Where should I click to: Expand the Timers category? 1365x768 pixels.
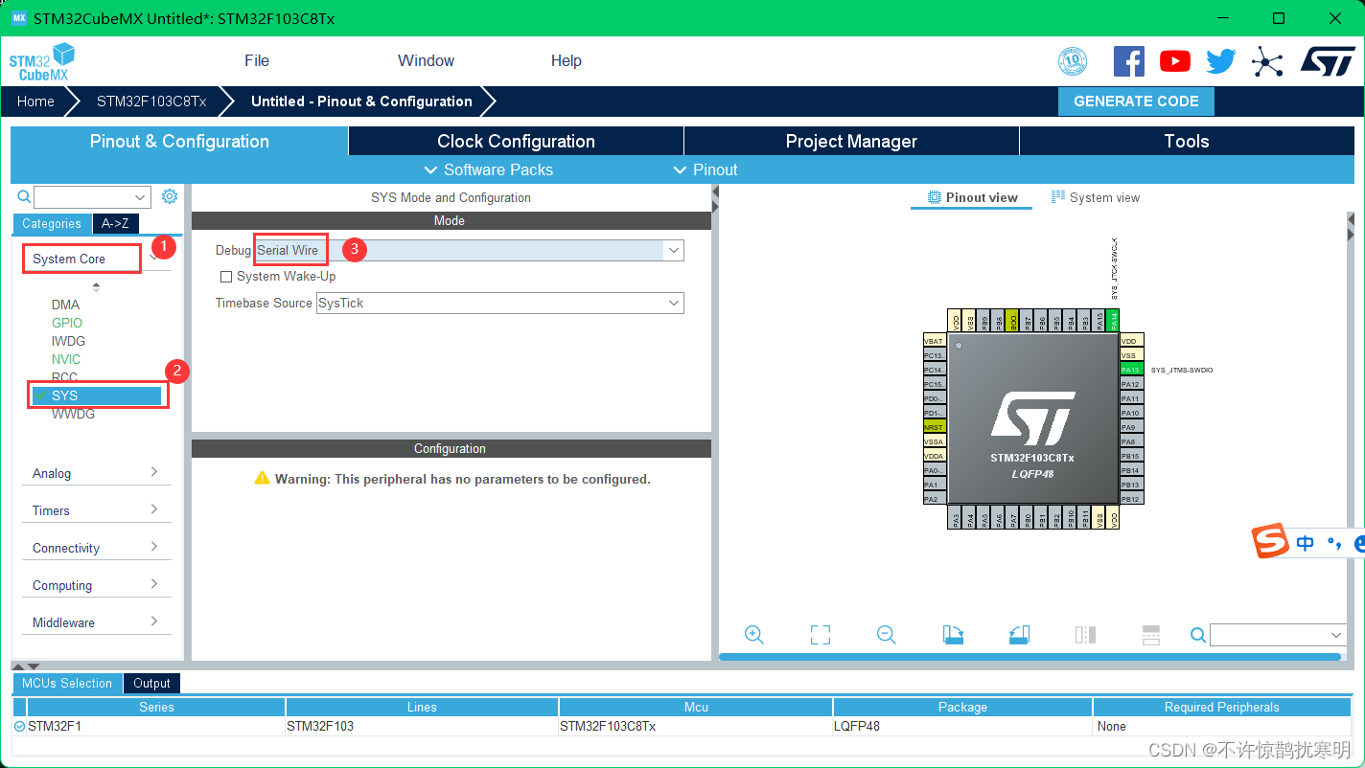96,510
